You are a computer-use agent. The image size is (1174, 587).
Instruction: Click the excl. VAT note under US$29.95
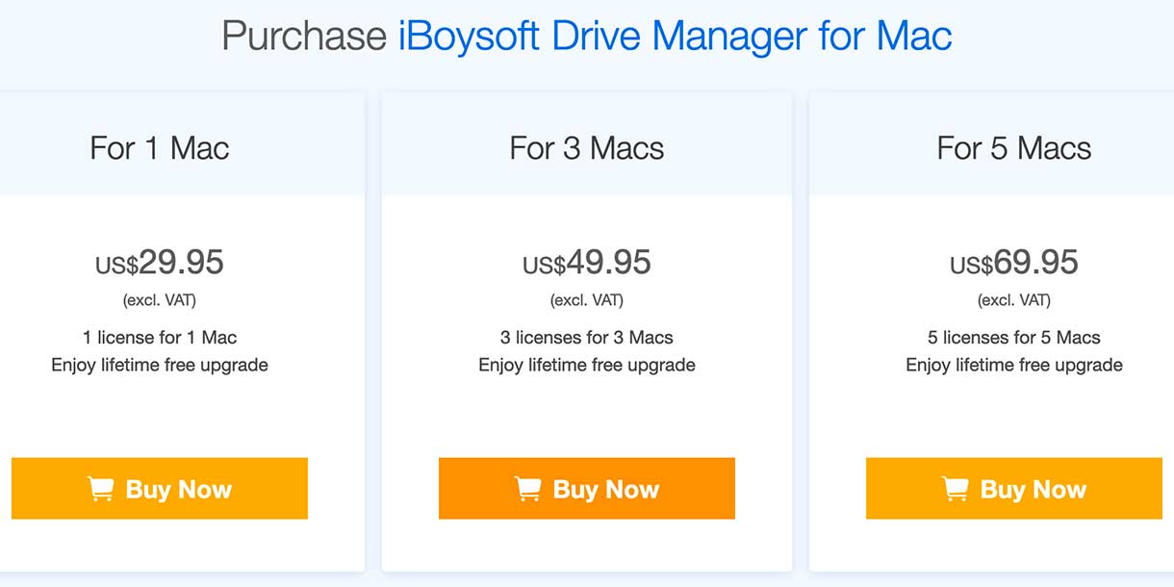tap(160, 298)
